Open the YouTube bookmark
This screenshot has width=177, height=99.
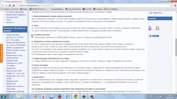click(x=87, y=9)
